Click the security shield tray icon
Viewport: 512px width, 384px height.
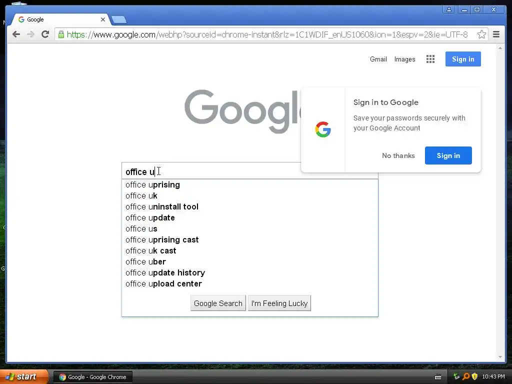point(474,376)
